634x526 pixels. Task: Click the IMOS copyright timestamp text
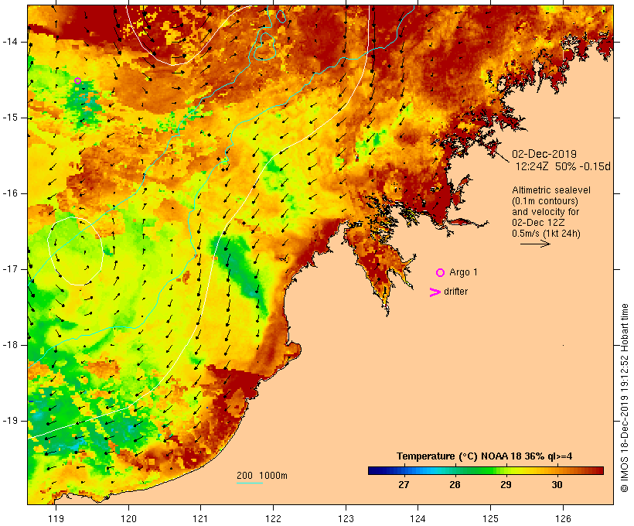pos(624,398)
